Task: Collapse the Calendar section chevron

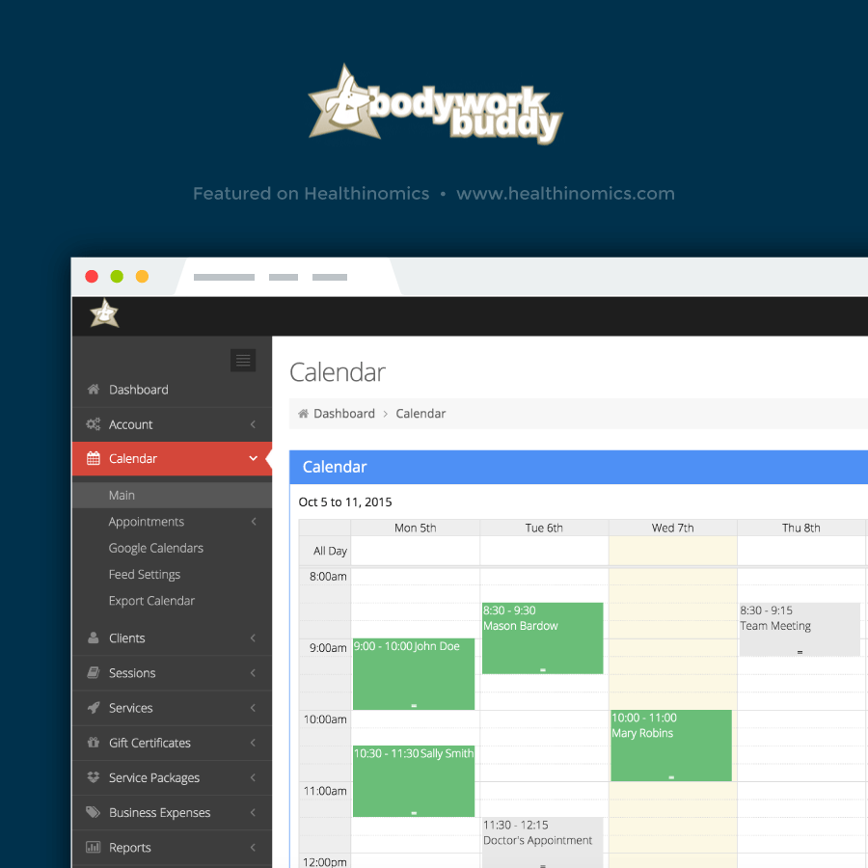Action: [253, 458]
